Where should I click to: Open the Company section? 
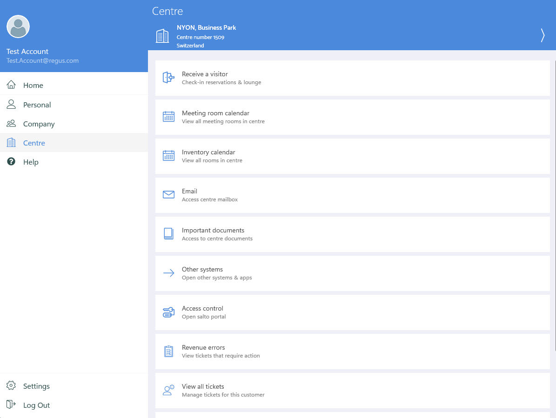[40, 124]
